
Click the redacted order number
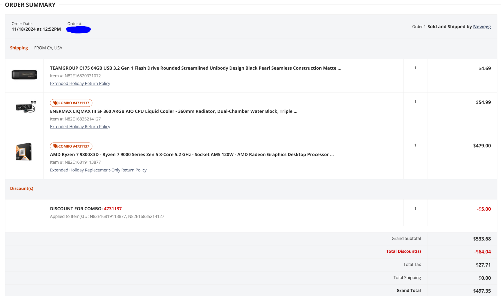pyautogui.click(x=78, y=30)
